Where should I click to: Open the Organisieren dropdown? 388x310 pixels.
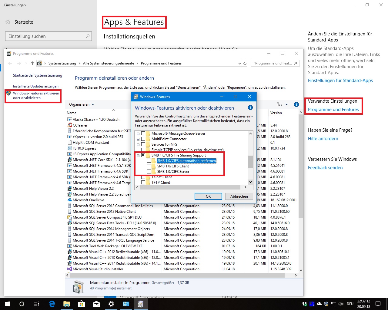click(82, 104)
